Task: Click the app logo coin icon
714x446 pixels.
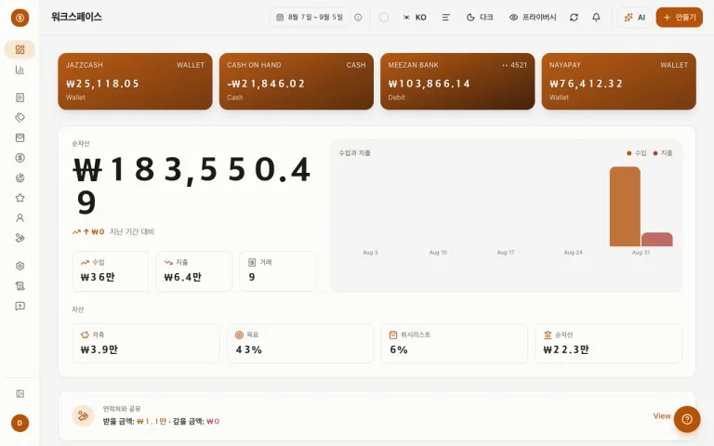Action: [x=20, y=18]
